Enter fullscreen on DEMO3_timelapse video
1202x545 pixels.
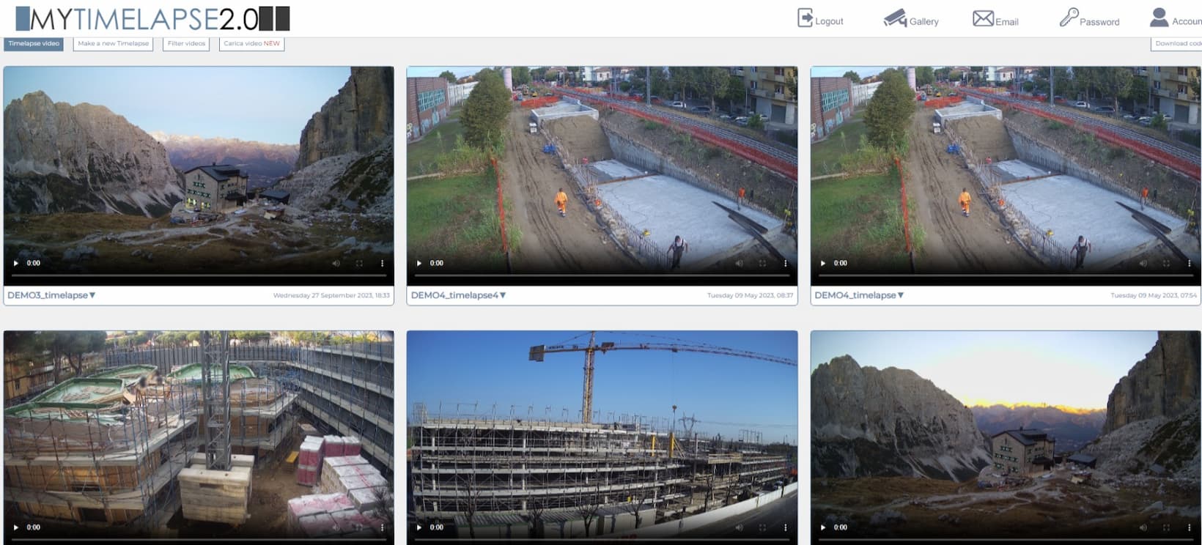click(359, 263)
